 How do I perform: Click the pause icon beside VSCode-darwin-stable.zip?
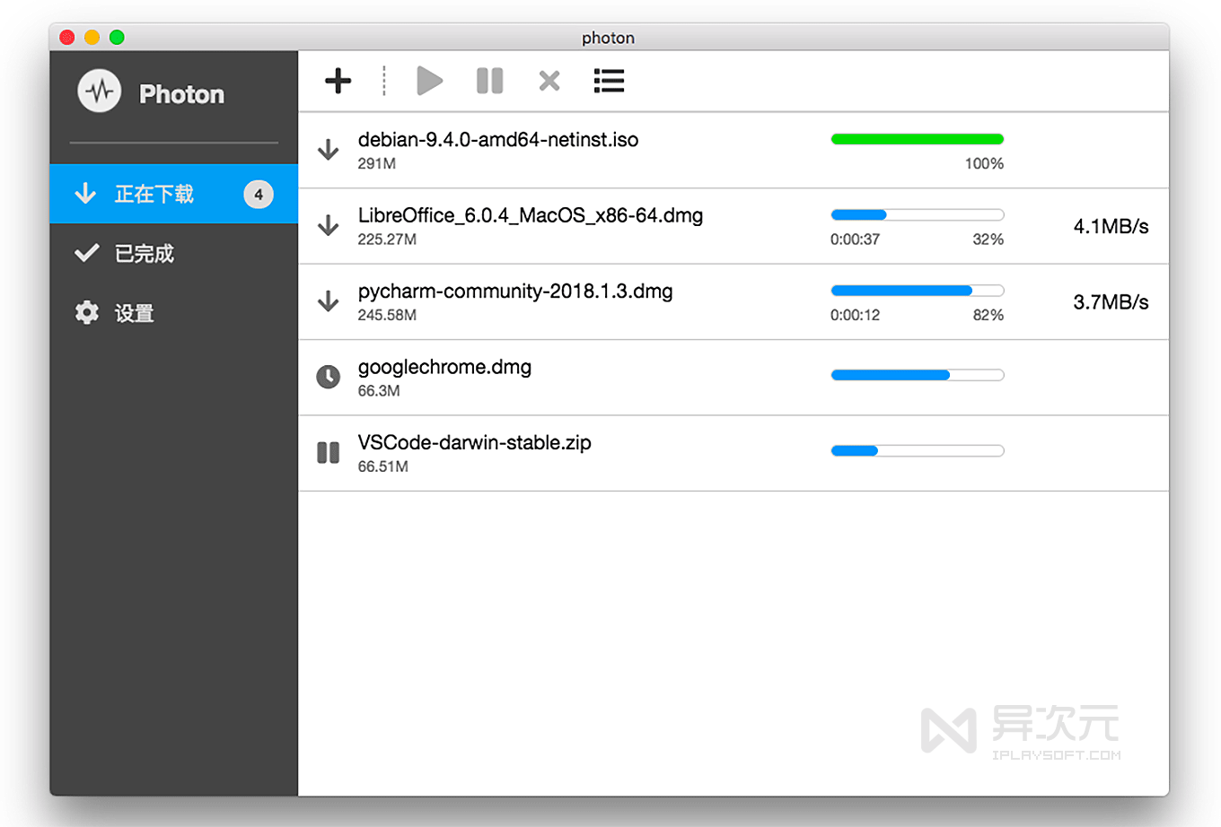[x=329, y=453]
